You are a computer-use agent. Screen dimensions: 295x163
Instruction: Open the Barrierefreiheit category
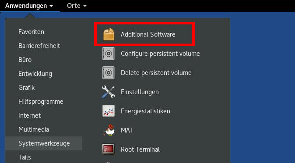(39, 46)
